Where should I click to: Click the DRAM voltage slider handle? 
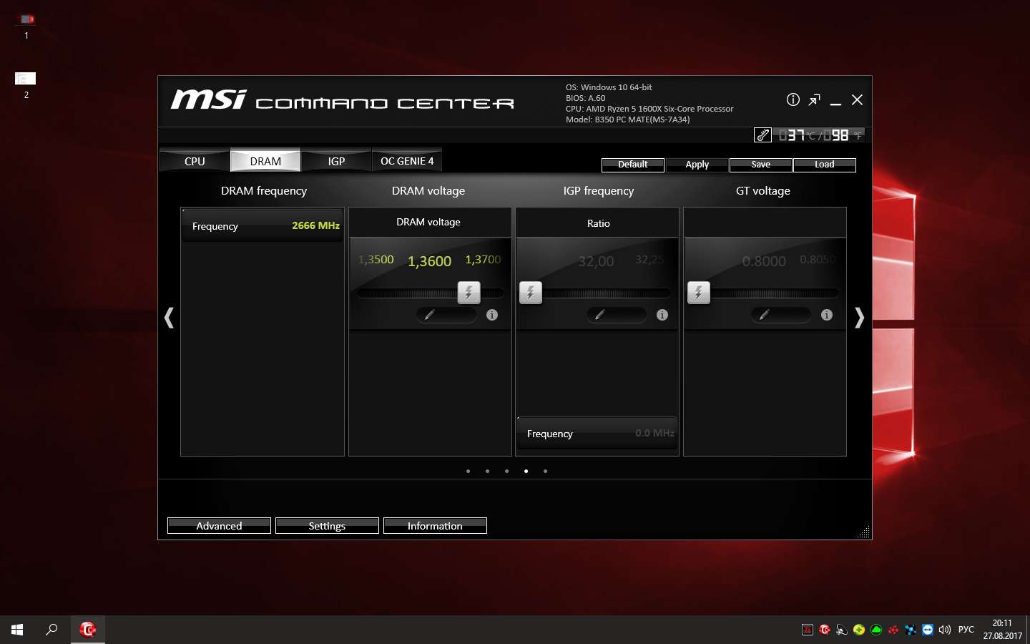[469, 292]
